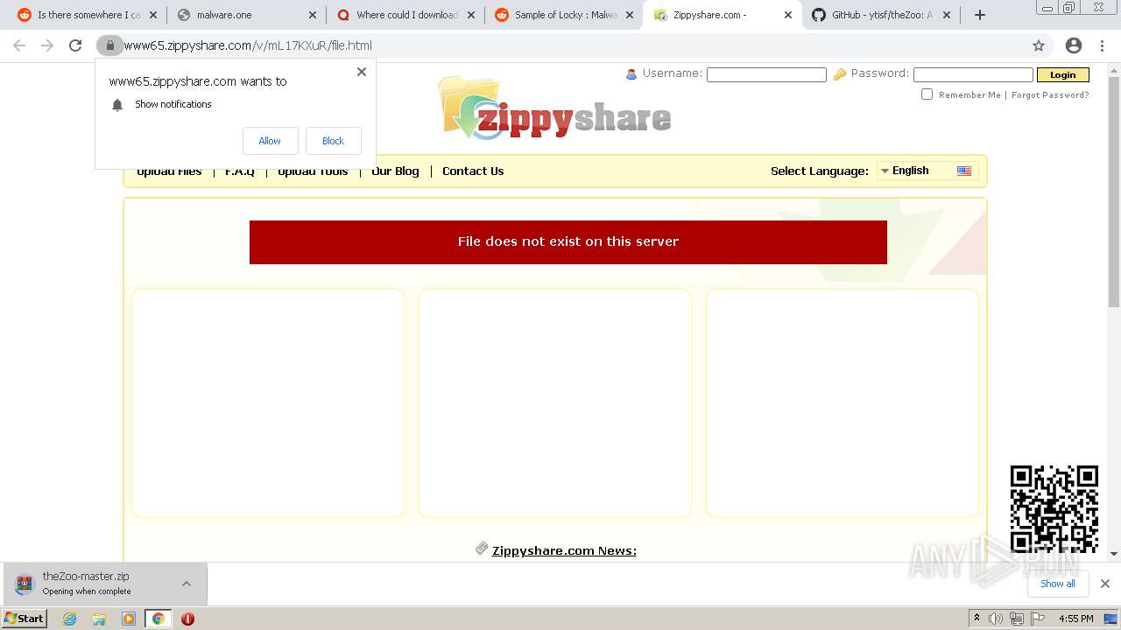1121x630 pixels.
Task: Close the downloads bar
Action: [x=1105, y=584]
